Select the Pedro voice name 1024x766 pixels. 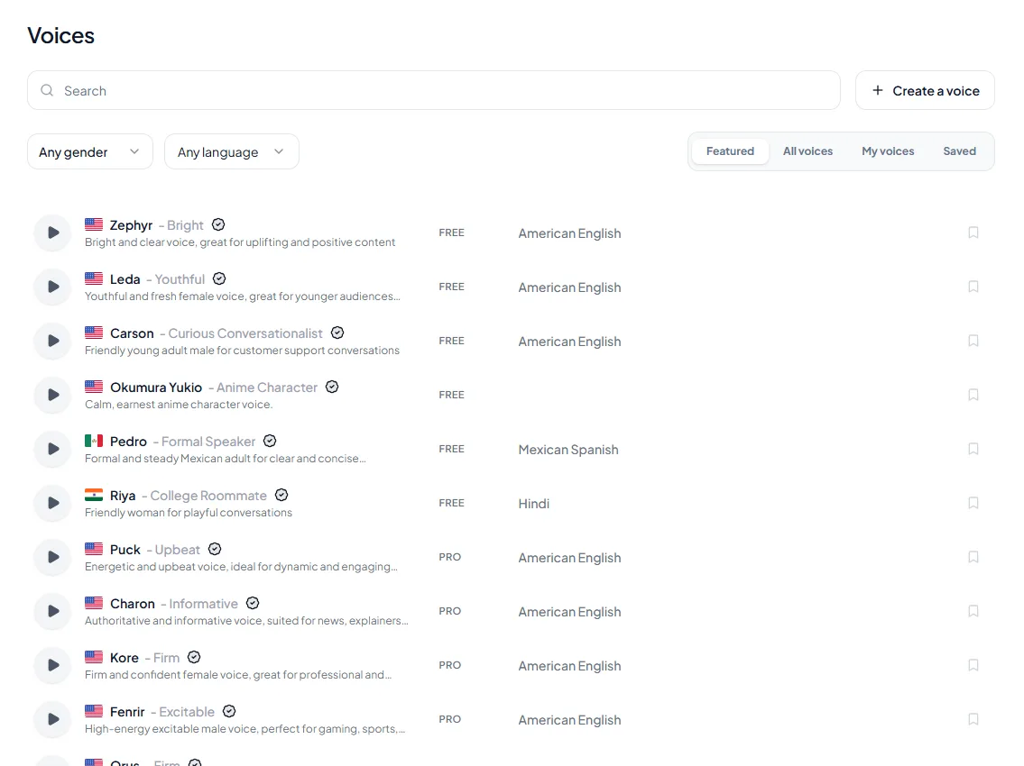[128, 442]
